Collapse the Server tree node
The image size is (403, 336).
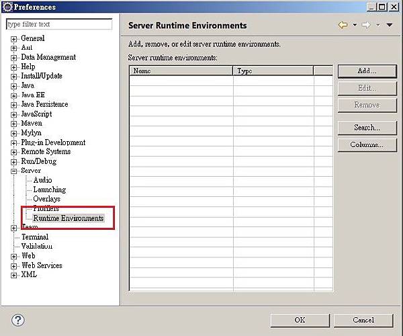(x=13, y=171)
